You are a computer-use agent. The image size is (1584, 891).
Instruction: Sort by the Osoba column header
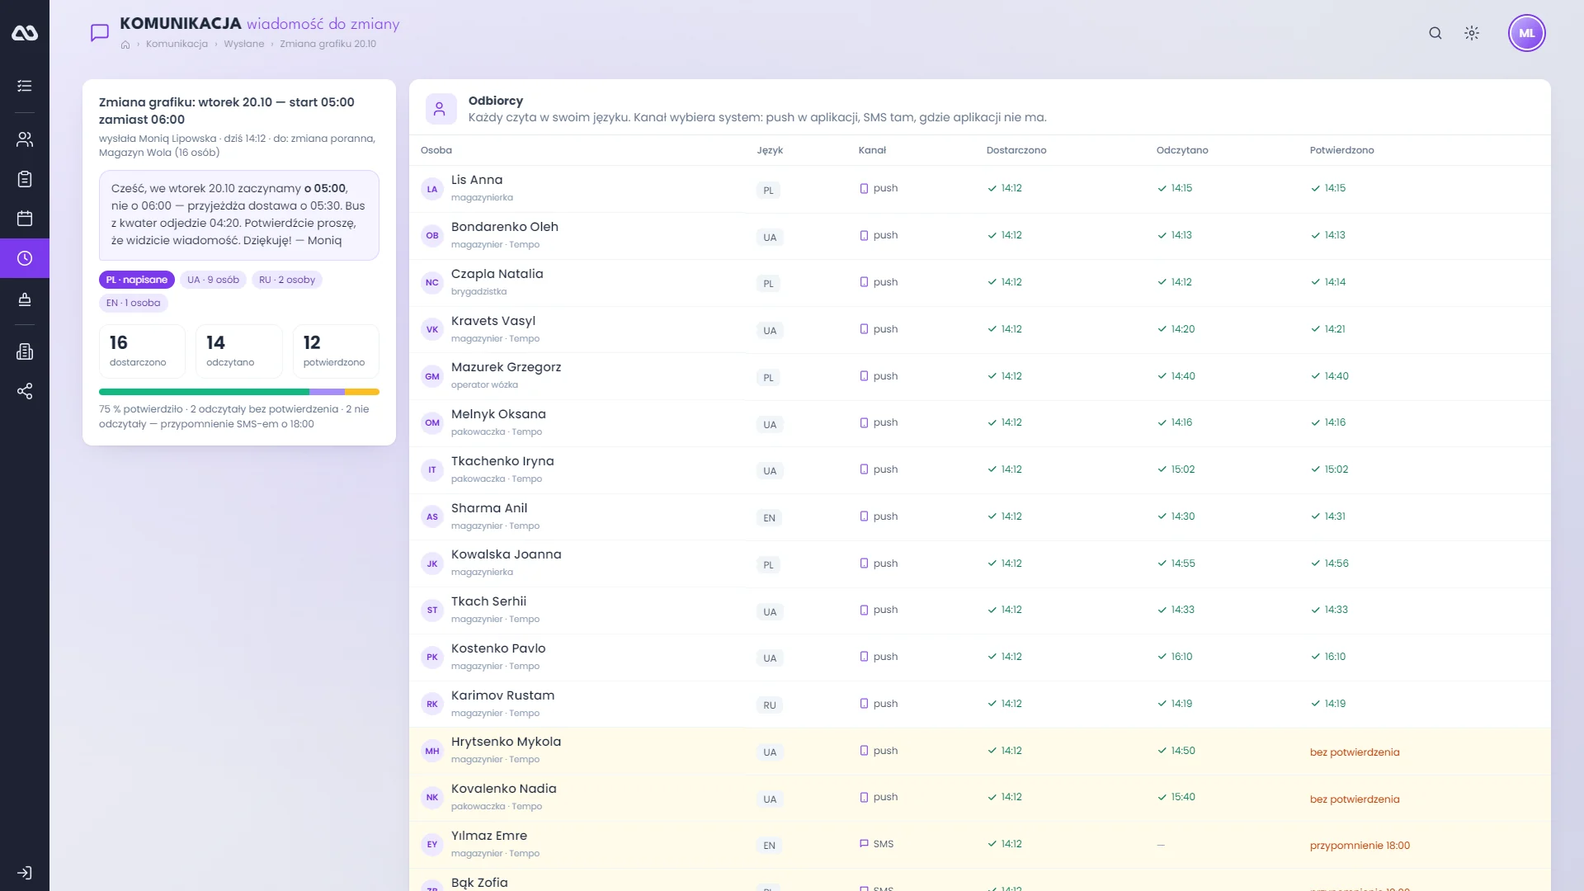click(436, 150)
